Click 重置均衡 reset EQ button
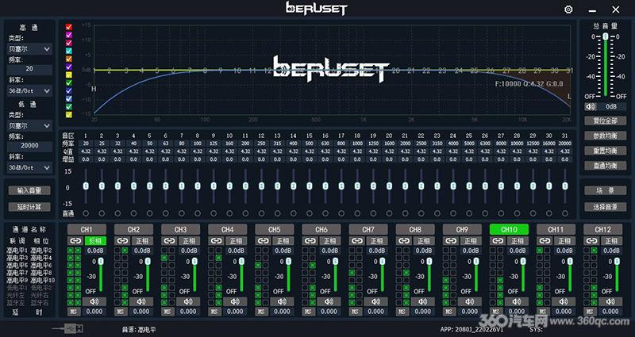The image size is (635, 337). (606, 151)
